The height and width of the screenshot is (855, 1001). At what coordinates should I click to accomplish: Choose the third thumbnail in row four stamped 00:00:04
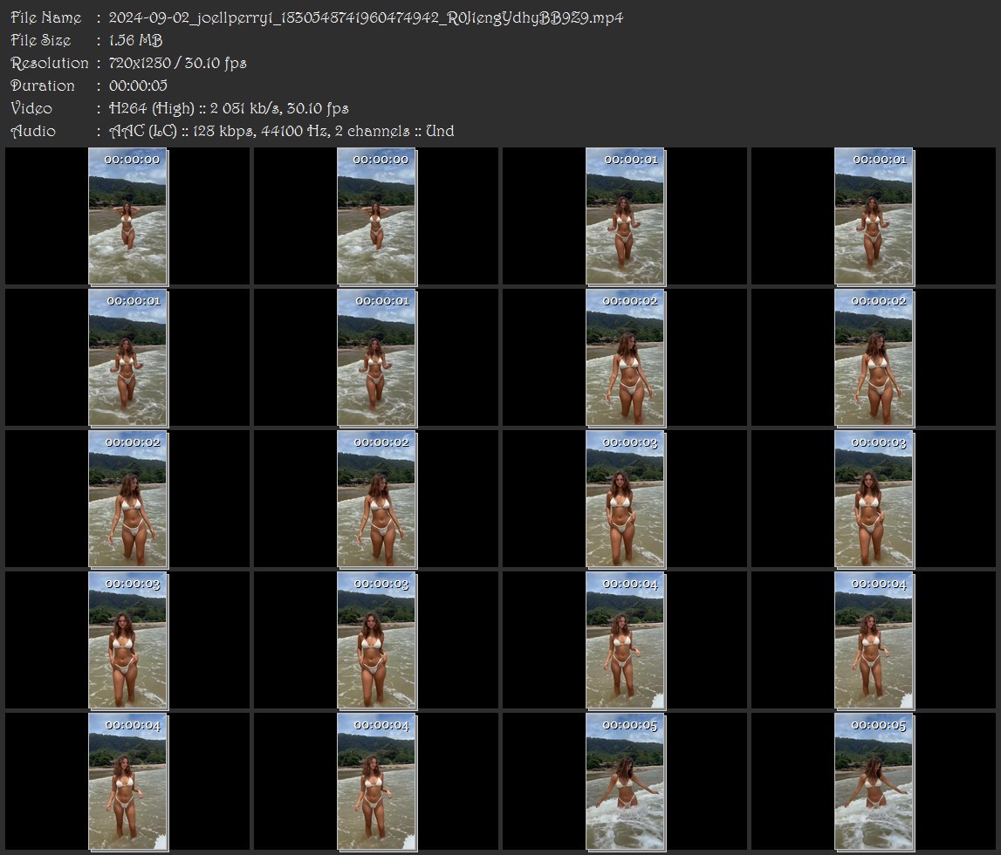[x=626, y=640]
